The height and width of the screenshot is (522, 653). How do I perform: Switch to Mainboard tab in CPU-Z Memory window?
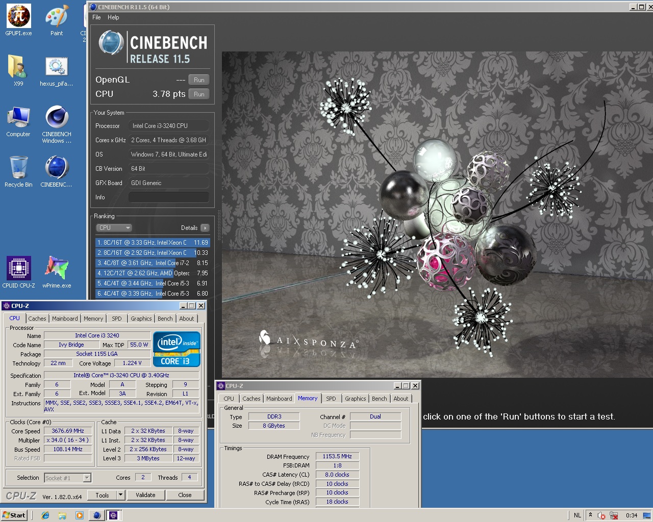click(x=280, y=399)
